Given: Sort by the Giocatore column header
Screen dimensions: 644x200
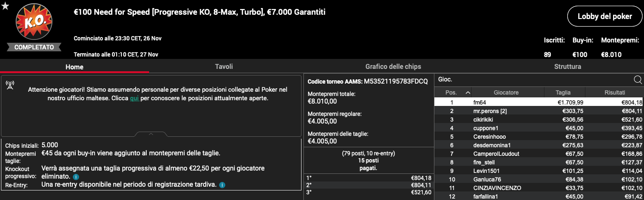Looking at the screenshot, I should (506, 93).
